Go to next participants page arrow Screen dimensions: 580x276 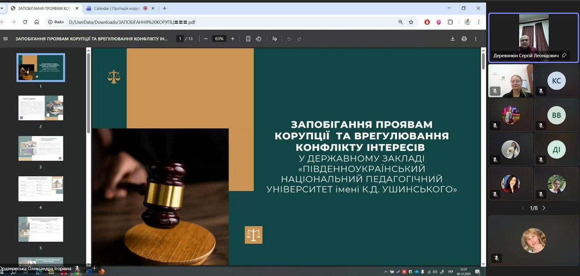[544, 208]
